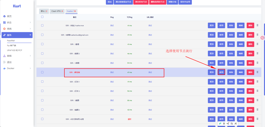Select the checkbox of the 3韩国 node
The width and height of the screenshot is (265, 127).
(42, 63)
